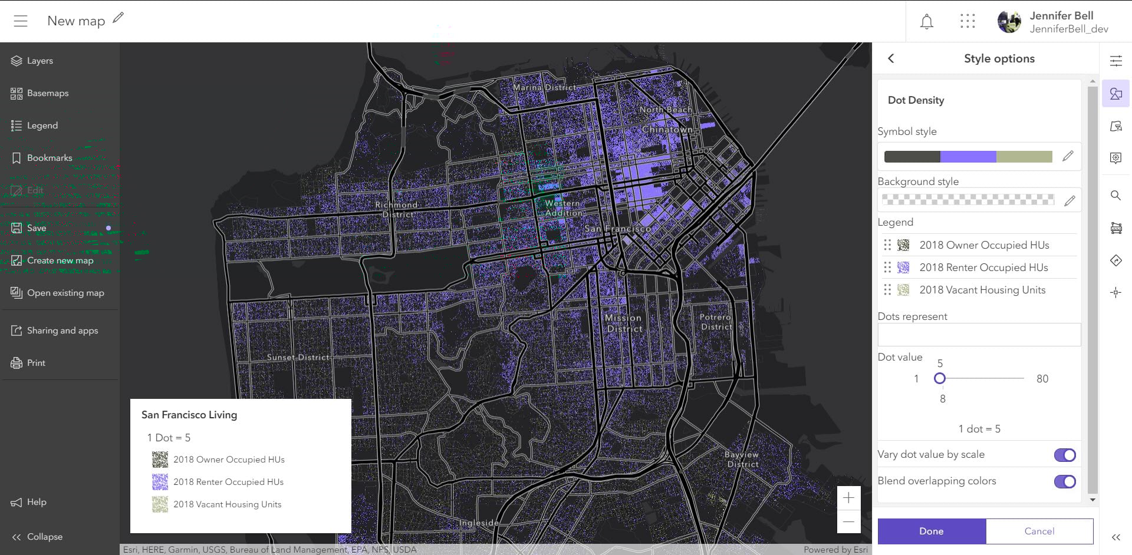Open Sharing and apps

(62, 331)
